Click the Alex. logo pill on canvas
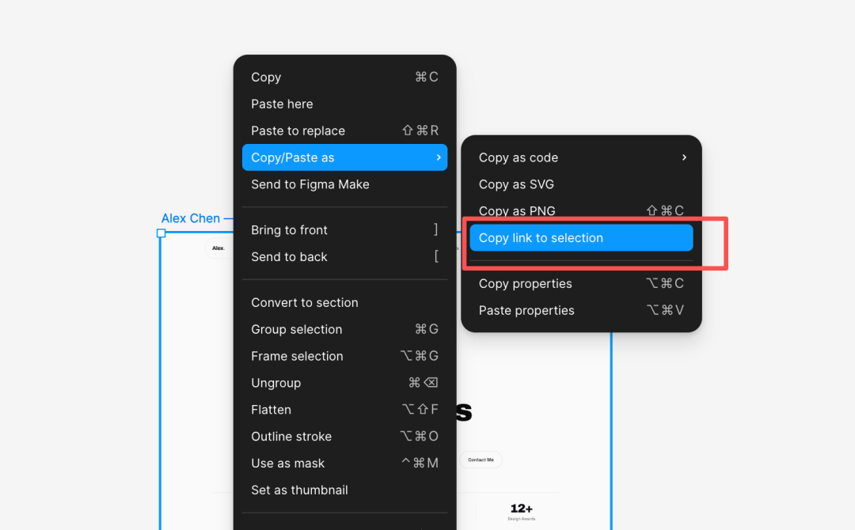The width and height of the screenshot is (855, 530). [x=218, y=248]
